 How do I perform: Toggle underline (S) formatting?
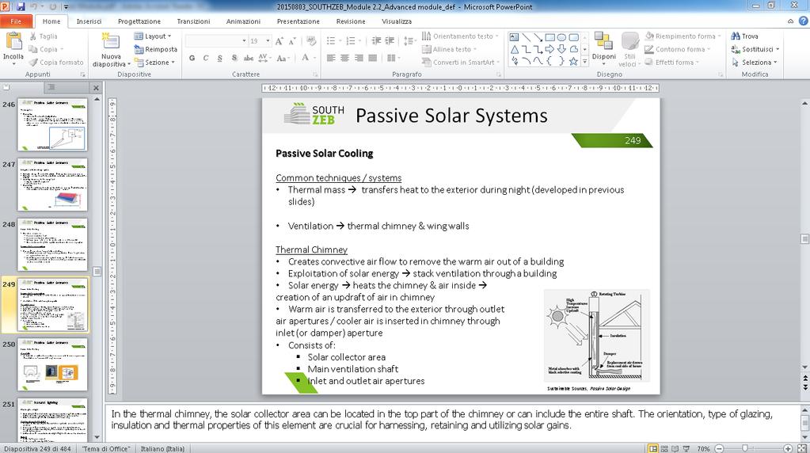[219, 58]
